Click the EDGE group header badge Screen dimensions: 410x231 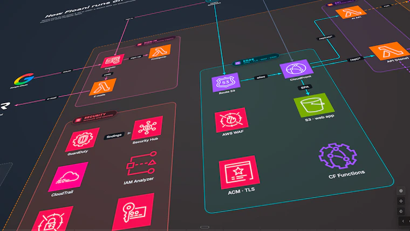pyautogui.click(x=256, y=60)
